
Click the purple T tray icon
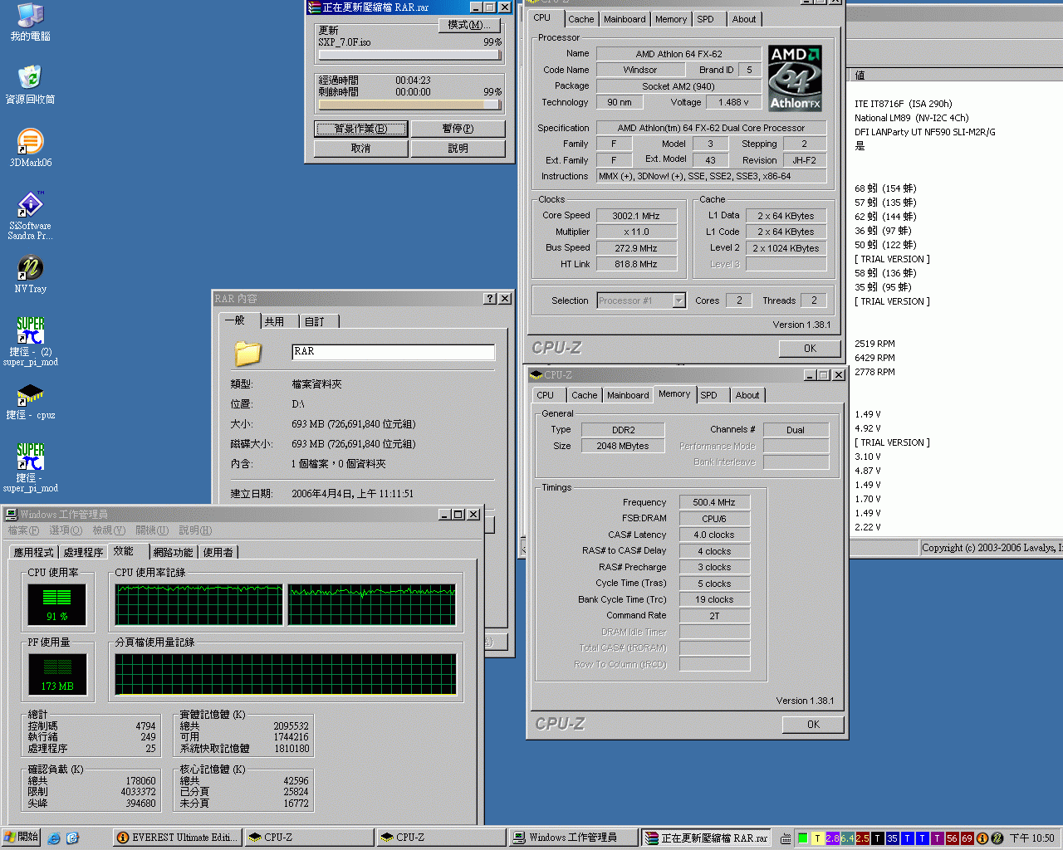click(x=937, y=838)
